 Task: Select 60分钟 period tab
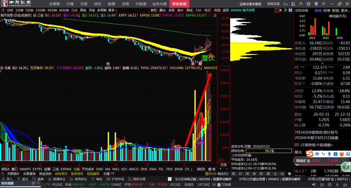click(x=64, y=10)
